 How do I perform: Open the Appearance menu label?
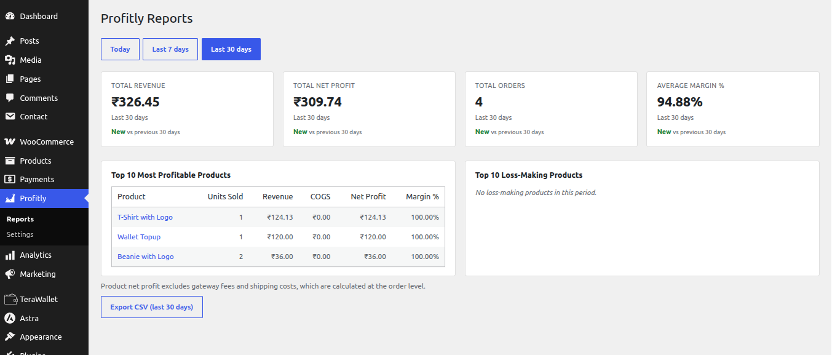pos(41,337)
